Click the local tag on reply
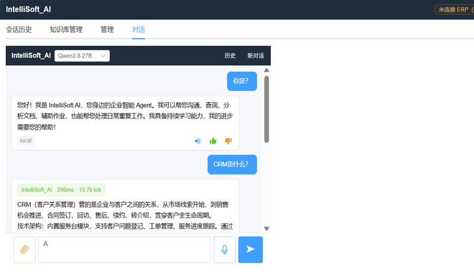 point(25,141)
